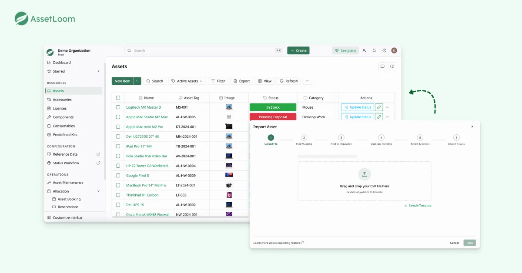Click the CSV drag and drop area
Viewport: 522px width, 273px height.
[x=365, y=181]
